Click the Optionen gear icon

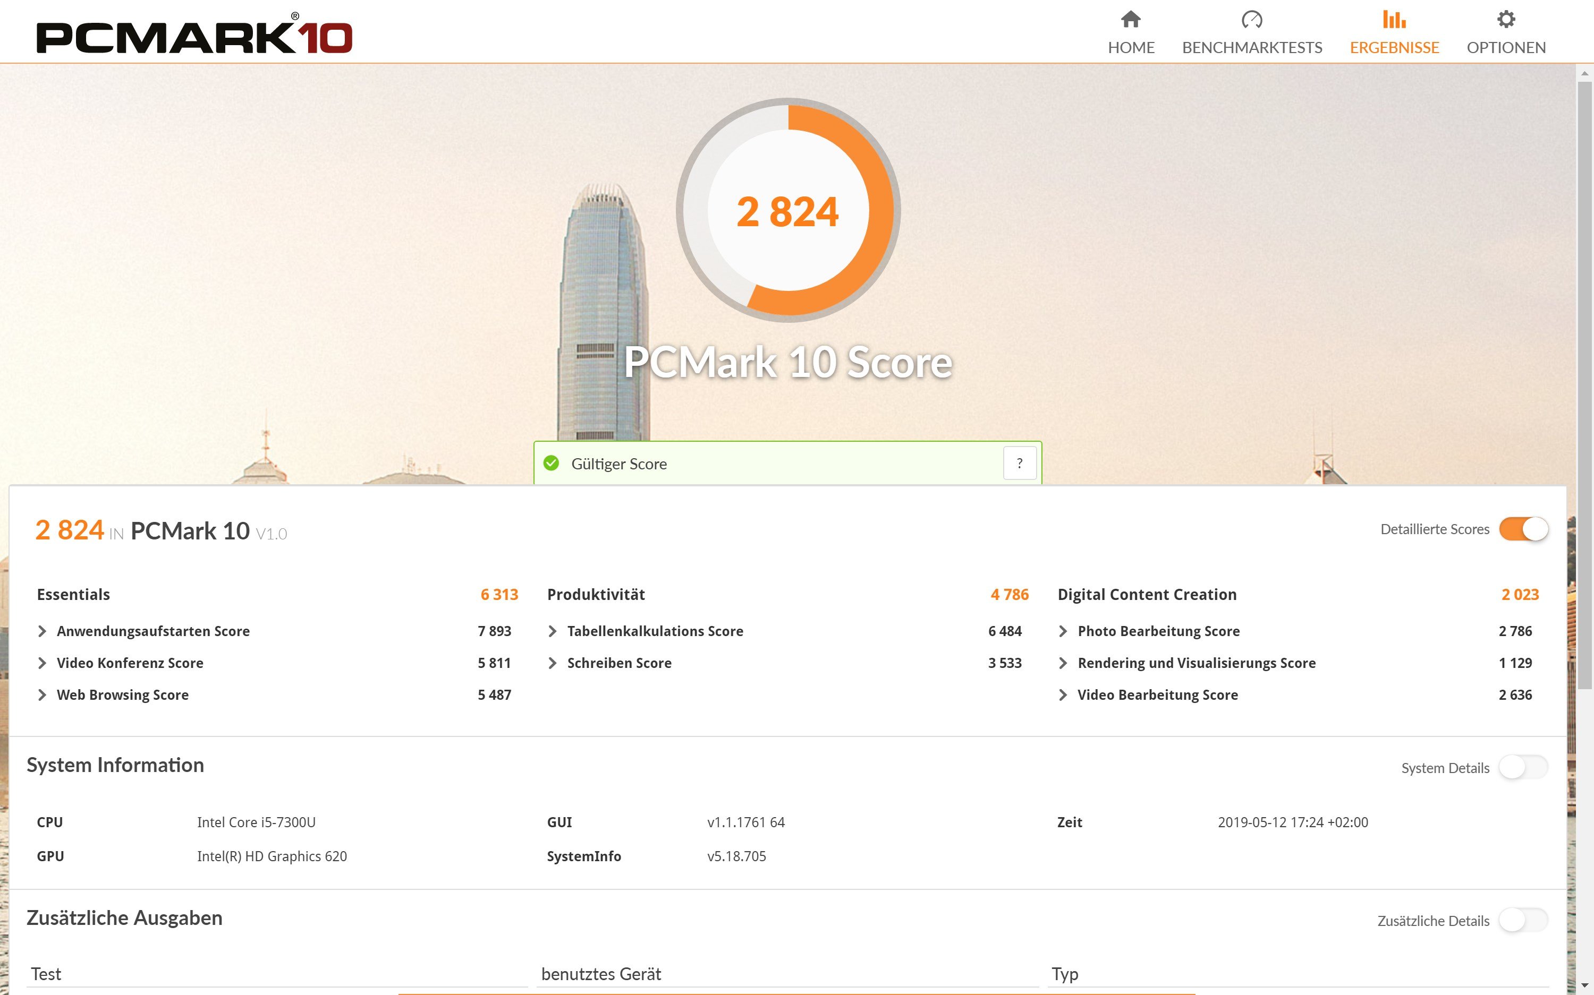pos(1506,19)
